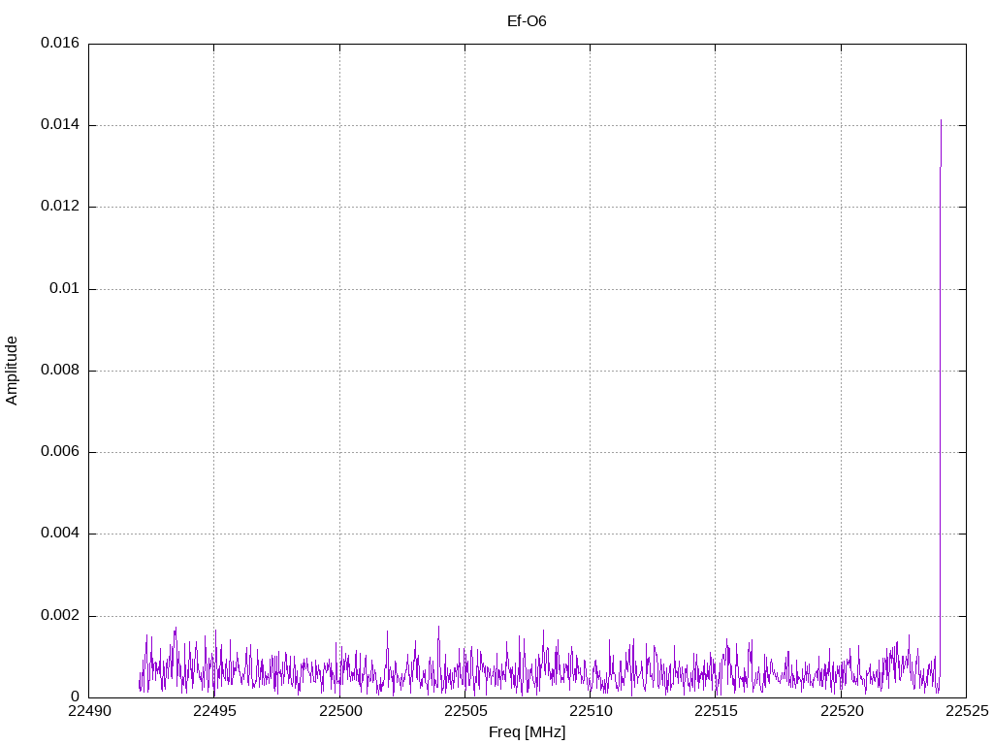Click the 0.014 y-axis tick label
Viewport: 993px width, 745px height.
point(60,125)
